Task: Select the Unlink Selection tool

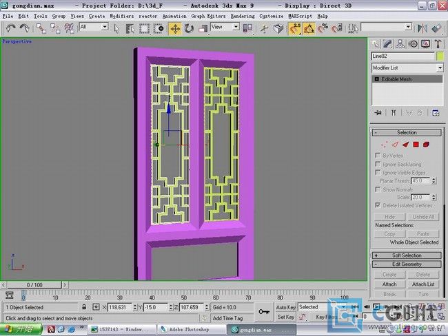Action: pyautogui.click(x=55, y=28)
